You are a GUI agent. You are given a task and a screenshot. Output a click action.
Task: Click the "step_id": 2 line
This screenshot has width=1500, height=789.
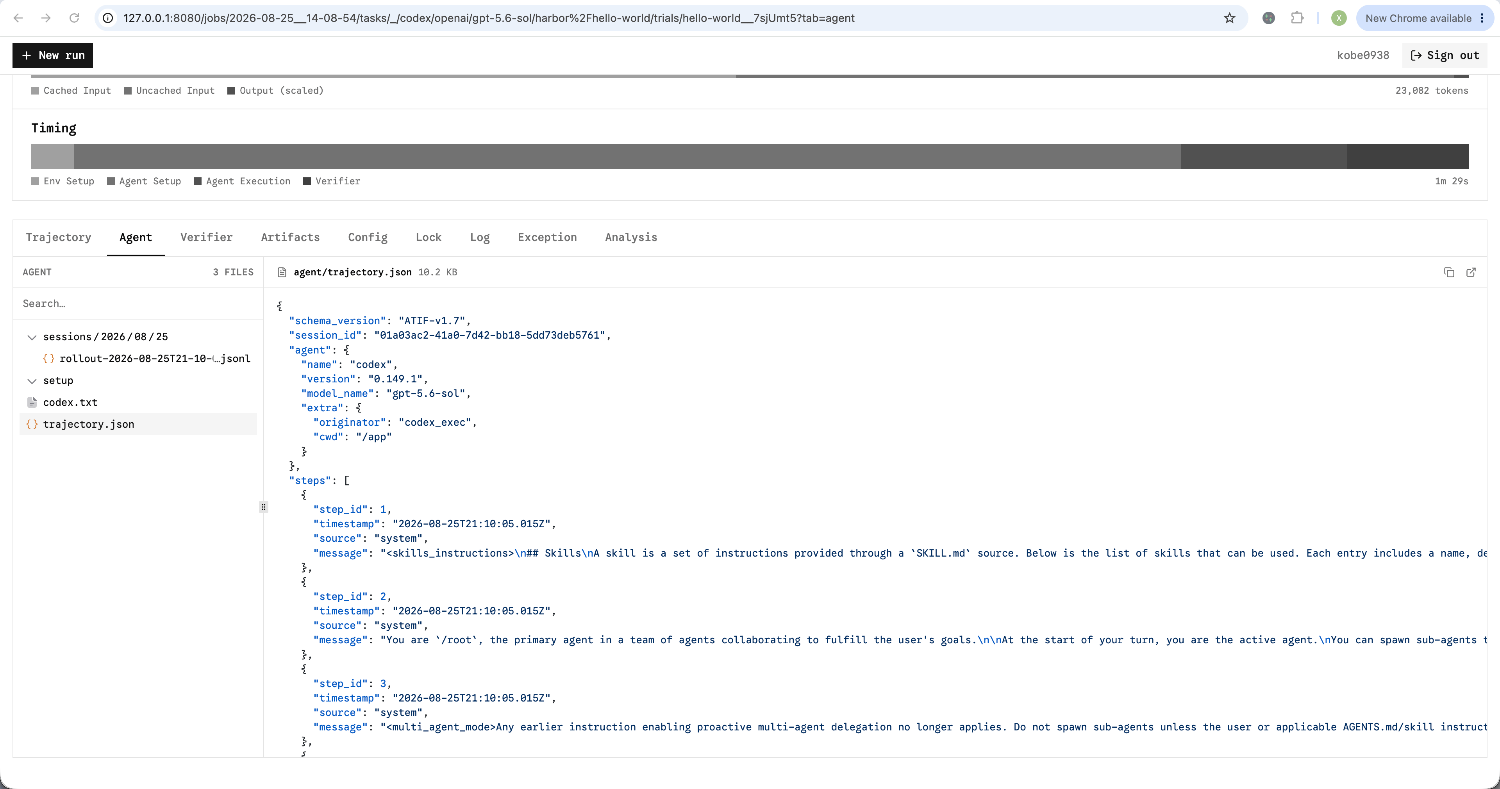pos(352,597)
